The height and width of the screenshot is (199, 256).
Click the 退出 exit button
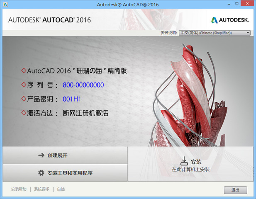click(x=235, y=190)
